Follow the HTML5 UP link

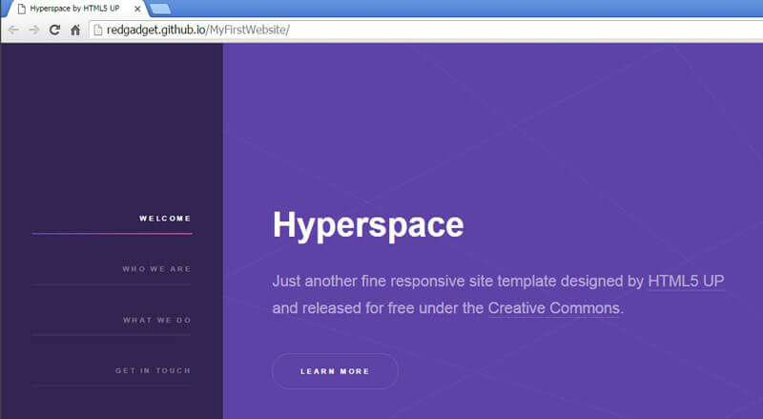tap(686, 282)
